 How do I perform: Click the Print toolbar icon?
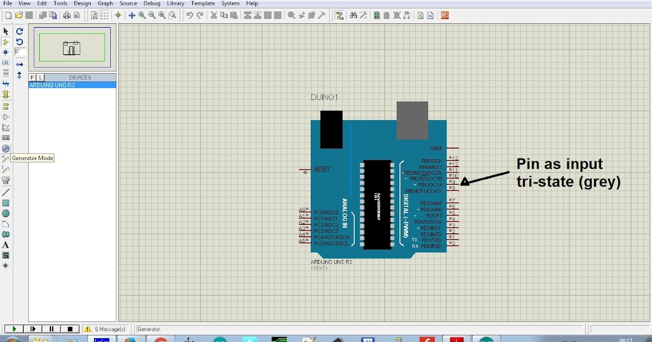66,15
